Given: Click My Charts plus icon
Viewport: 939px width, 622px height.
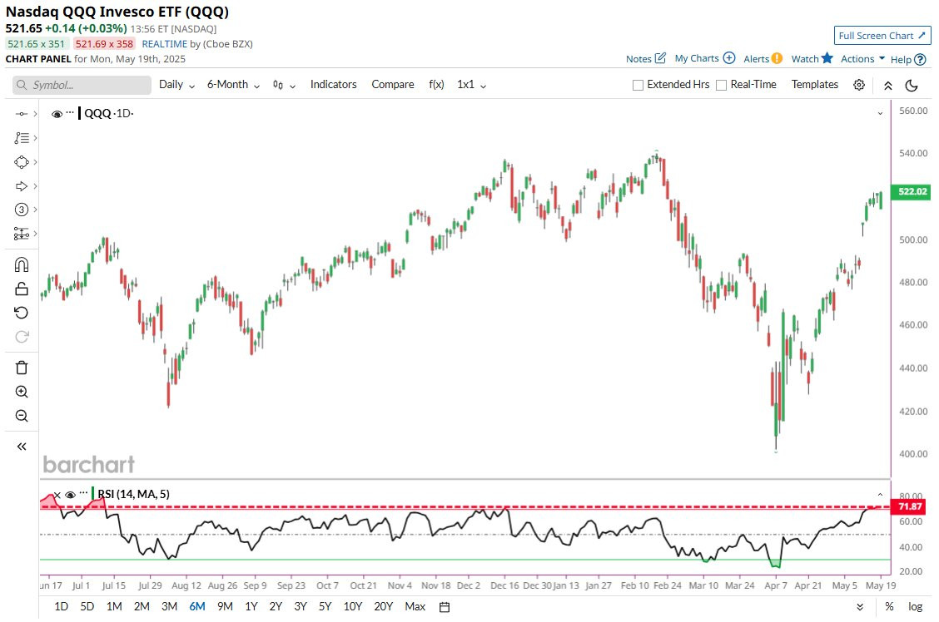Looking at the screenshot, I should [728, 58].
